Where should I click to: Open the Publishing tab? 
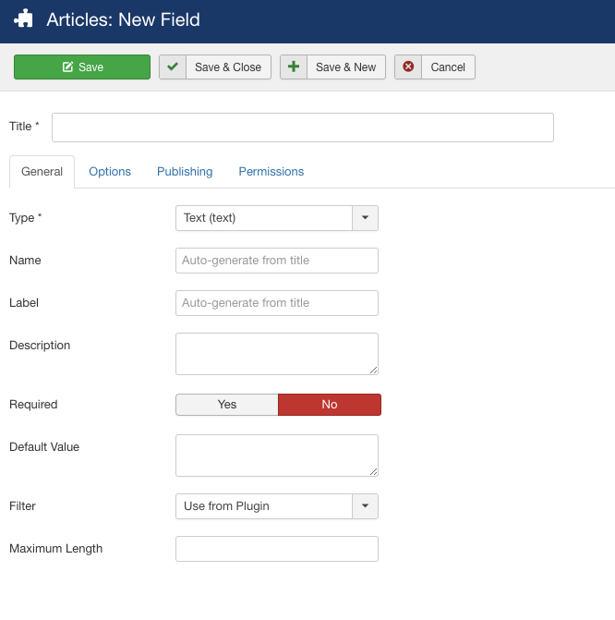point(185,172)
